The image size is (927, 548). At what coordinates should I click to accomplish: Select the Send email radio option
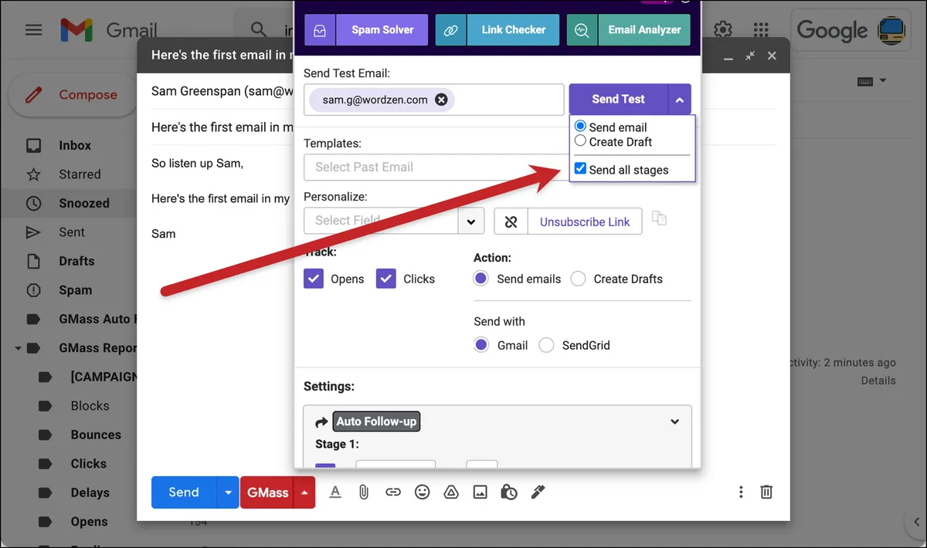tap(581, 127)
